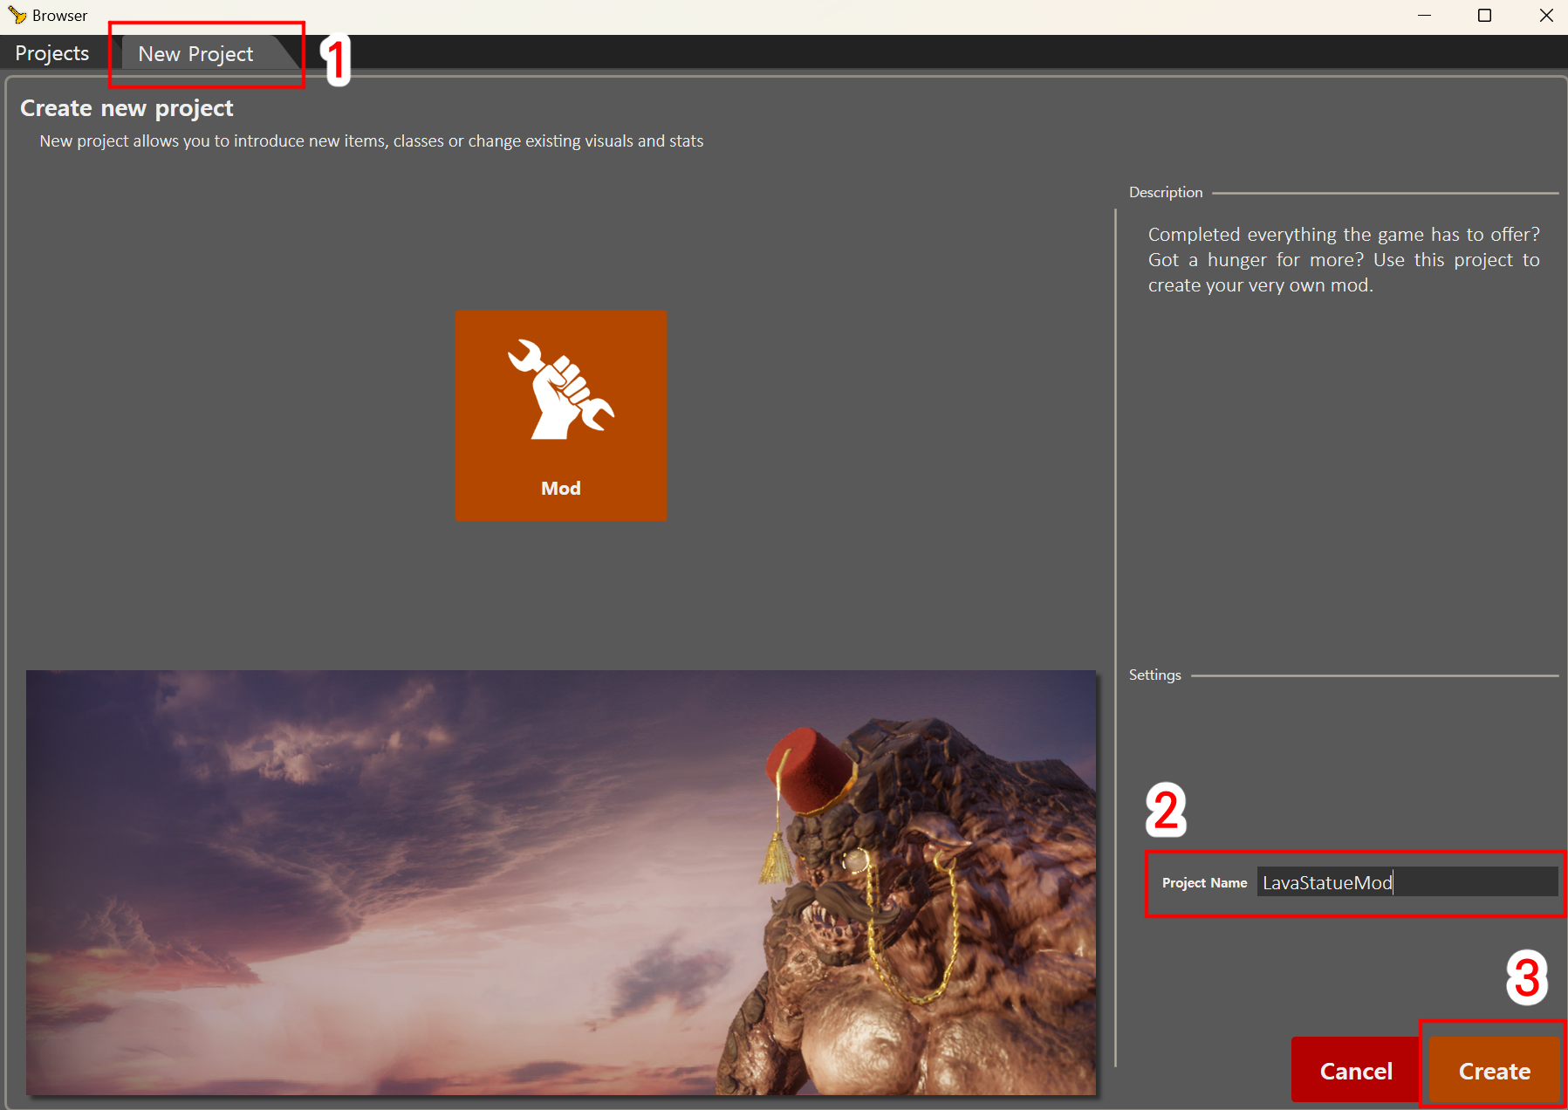Click the subtitle 'New project allows you to introduce'
This screenshot has height=1110, width=1568.
(x=372, y=141)
